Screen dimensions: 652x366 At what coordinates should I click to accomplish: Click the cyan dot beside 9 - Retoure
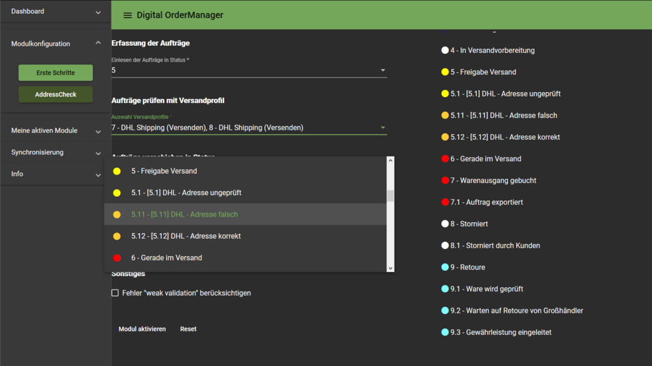pyautogui.click(x=445, y=268)
